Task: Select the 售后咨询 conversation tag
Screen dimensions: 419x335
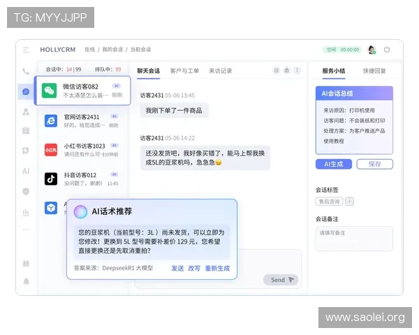Action: pyautogui.click(x=329, y=201)
